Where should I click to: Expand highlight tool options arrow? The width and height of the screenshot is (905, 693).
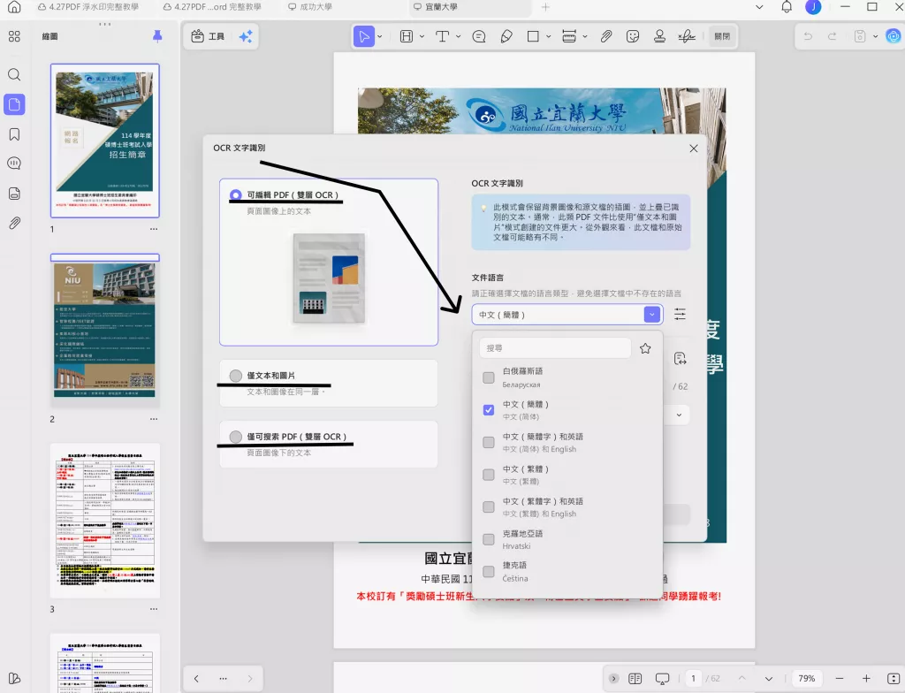click(422, 36)
